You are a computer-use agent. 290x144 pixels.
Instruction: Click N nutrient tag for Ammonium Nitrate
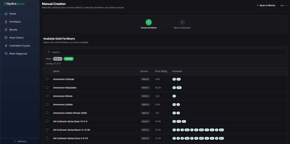tap(174, 96)
